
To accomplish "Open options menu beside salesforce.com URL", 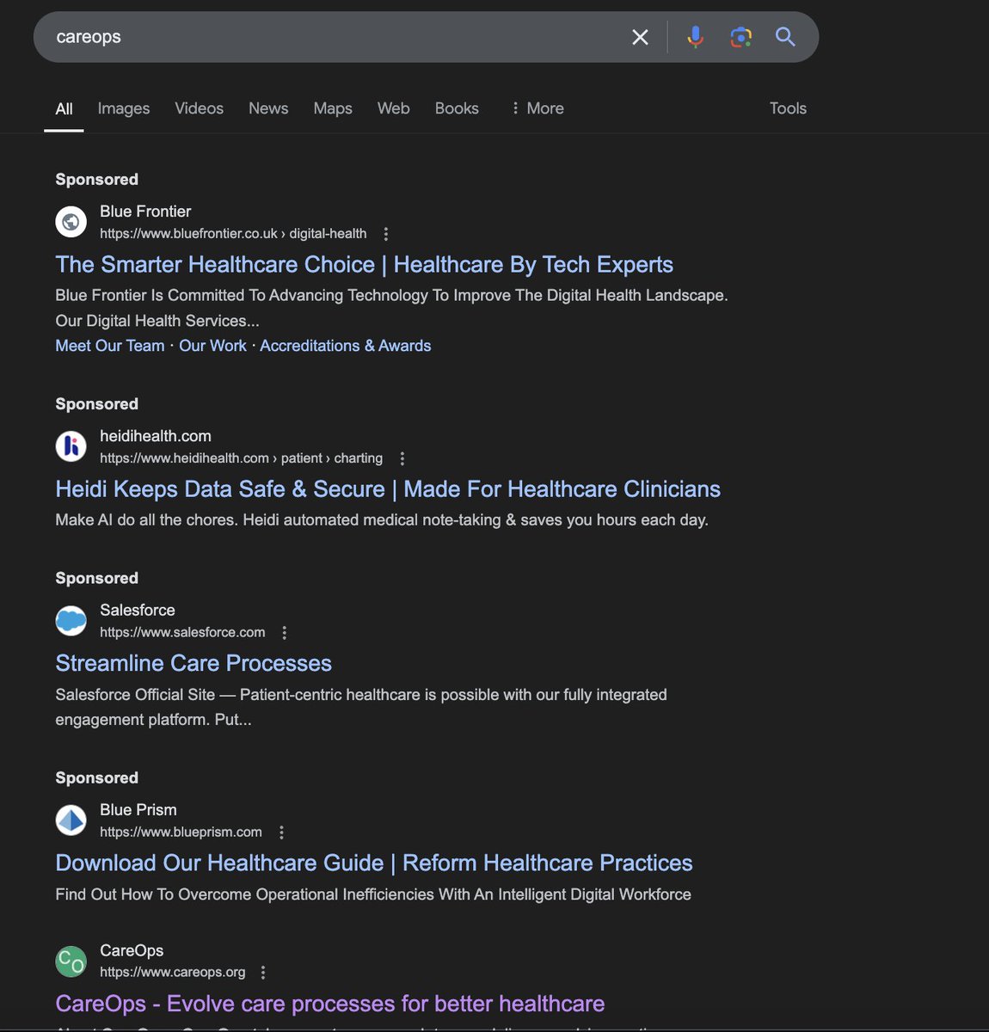I will click(285, 632).
